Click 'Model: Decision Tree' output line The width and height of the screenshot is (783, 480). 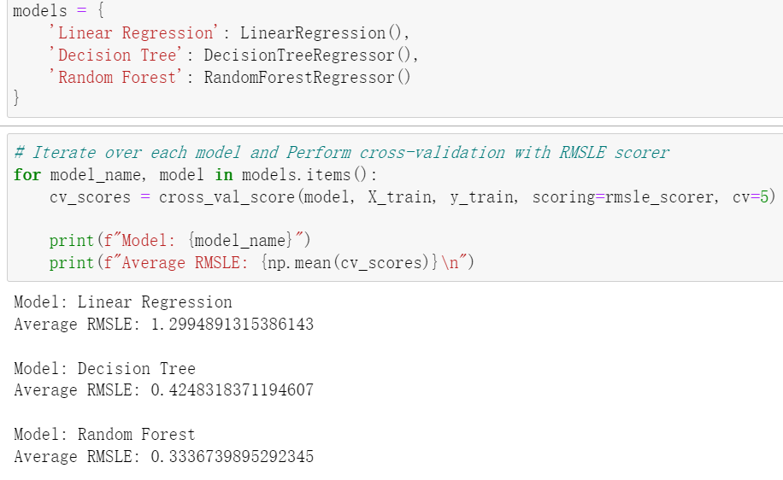pos(105,368)
